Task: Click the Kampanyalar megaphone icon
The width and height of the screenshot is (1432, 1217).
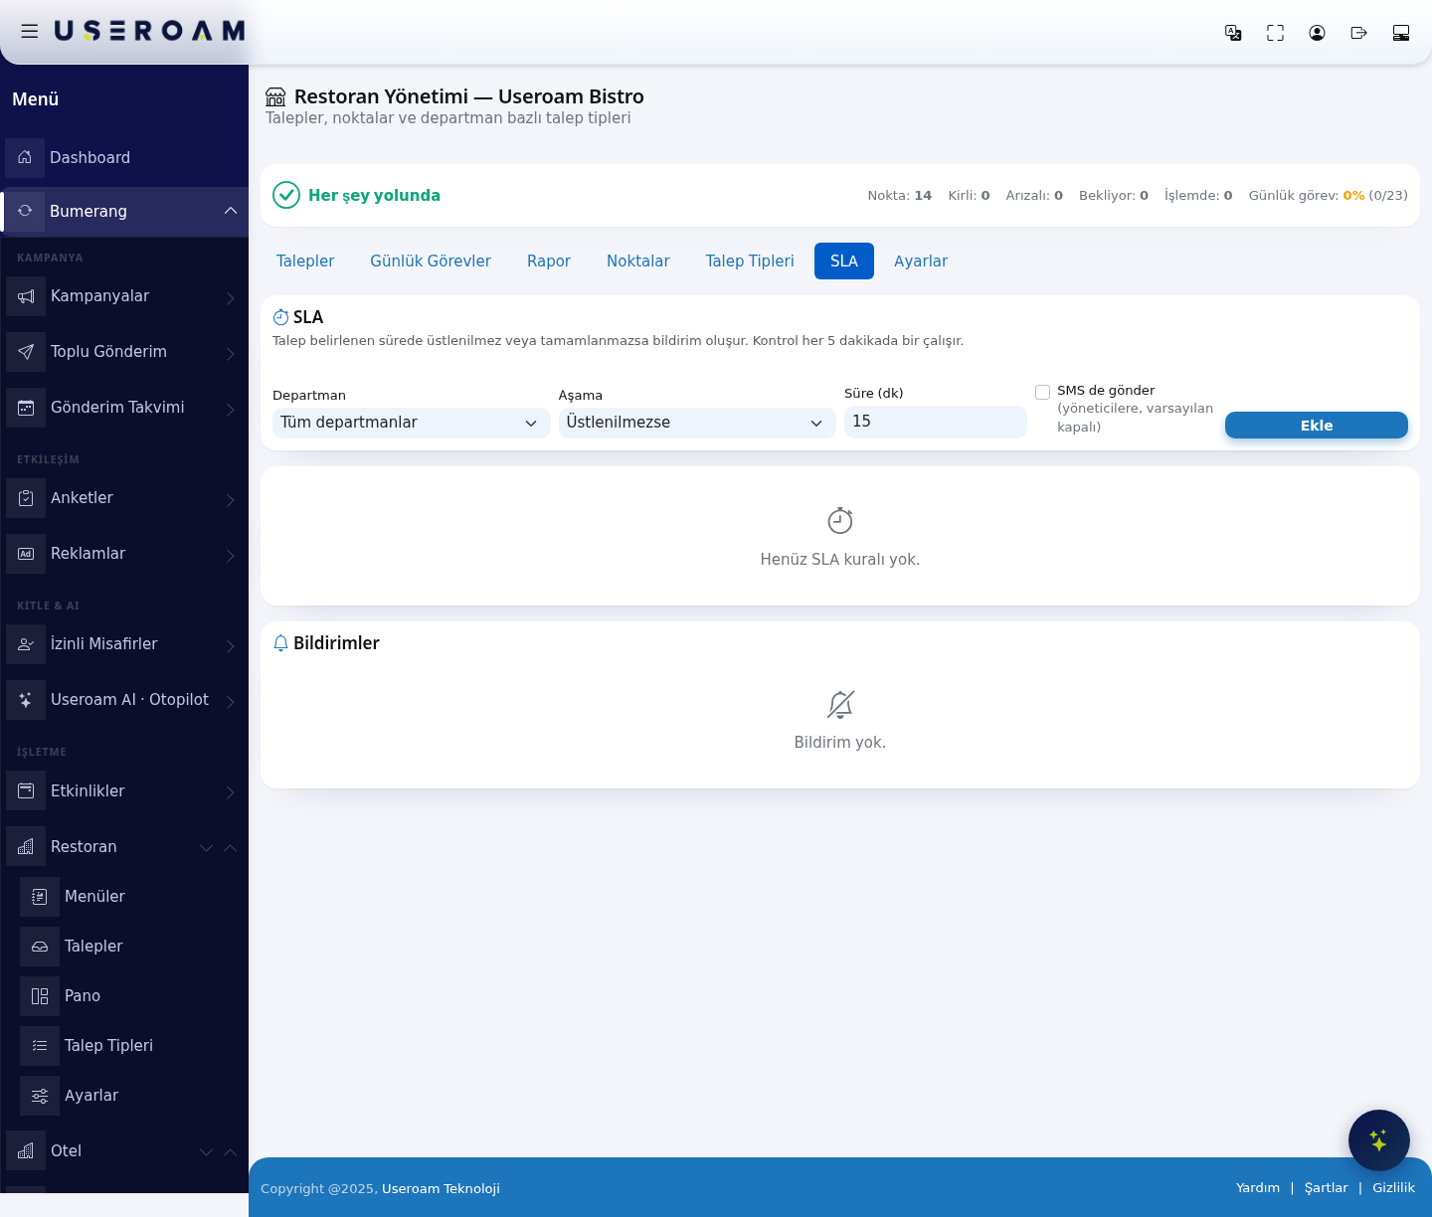Action: coord(26,296)
